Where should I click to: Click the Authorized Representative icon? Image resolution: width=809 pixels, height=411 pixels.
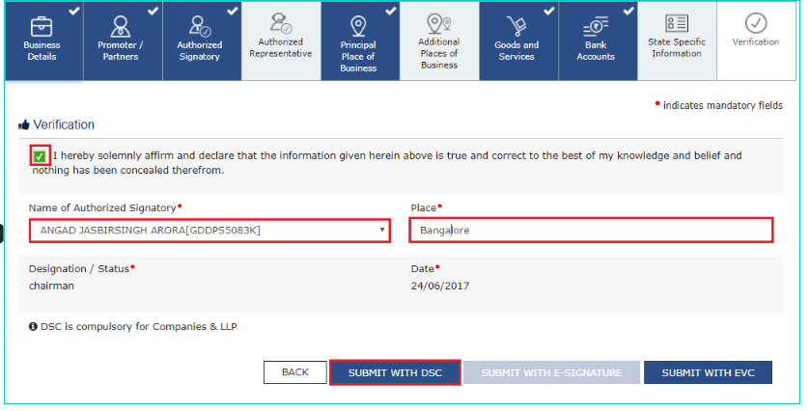click(x=281, y=23)
